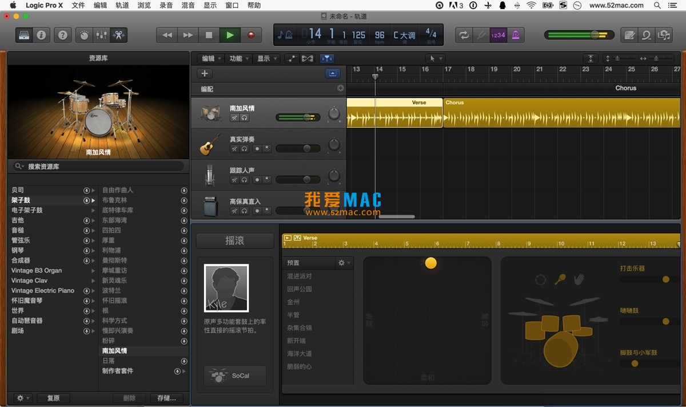Click the Stop transport button
Viewport: 686px width, 407px height.
(x=209, y=35)
